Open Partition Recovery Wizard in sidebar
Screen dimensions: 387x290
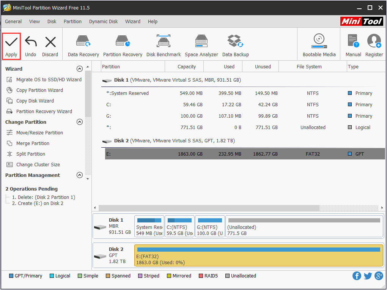click(x=39, y=111)
